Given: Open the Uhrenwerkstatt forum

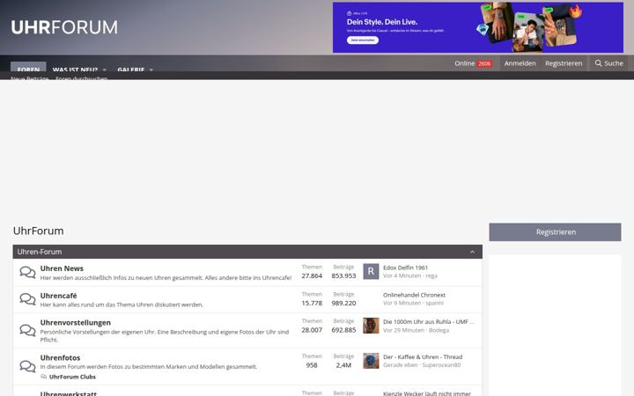Looking at the screenshot, I should tap(69, 393).
